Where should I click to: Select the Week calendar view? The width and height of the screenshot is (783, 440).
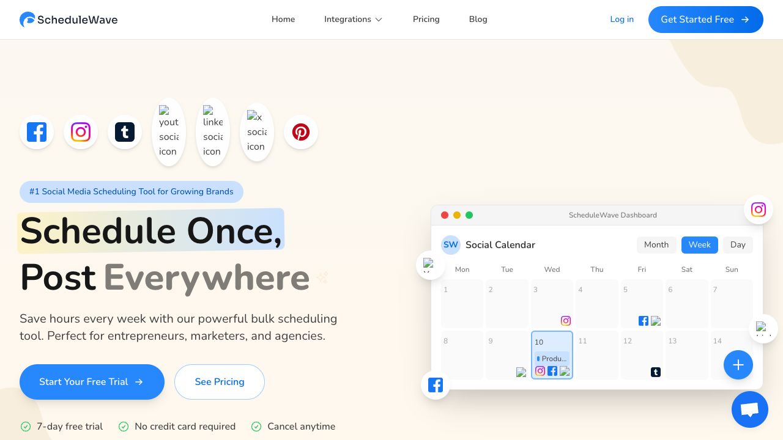(699, 244)
